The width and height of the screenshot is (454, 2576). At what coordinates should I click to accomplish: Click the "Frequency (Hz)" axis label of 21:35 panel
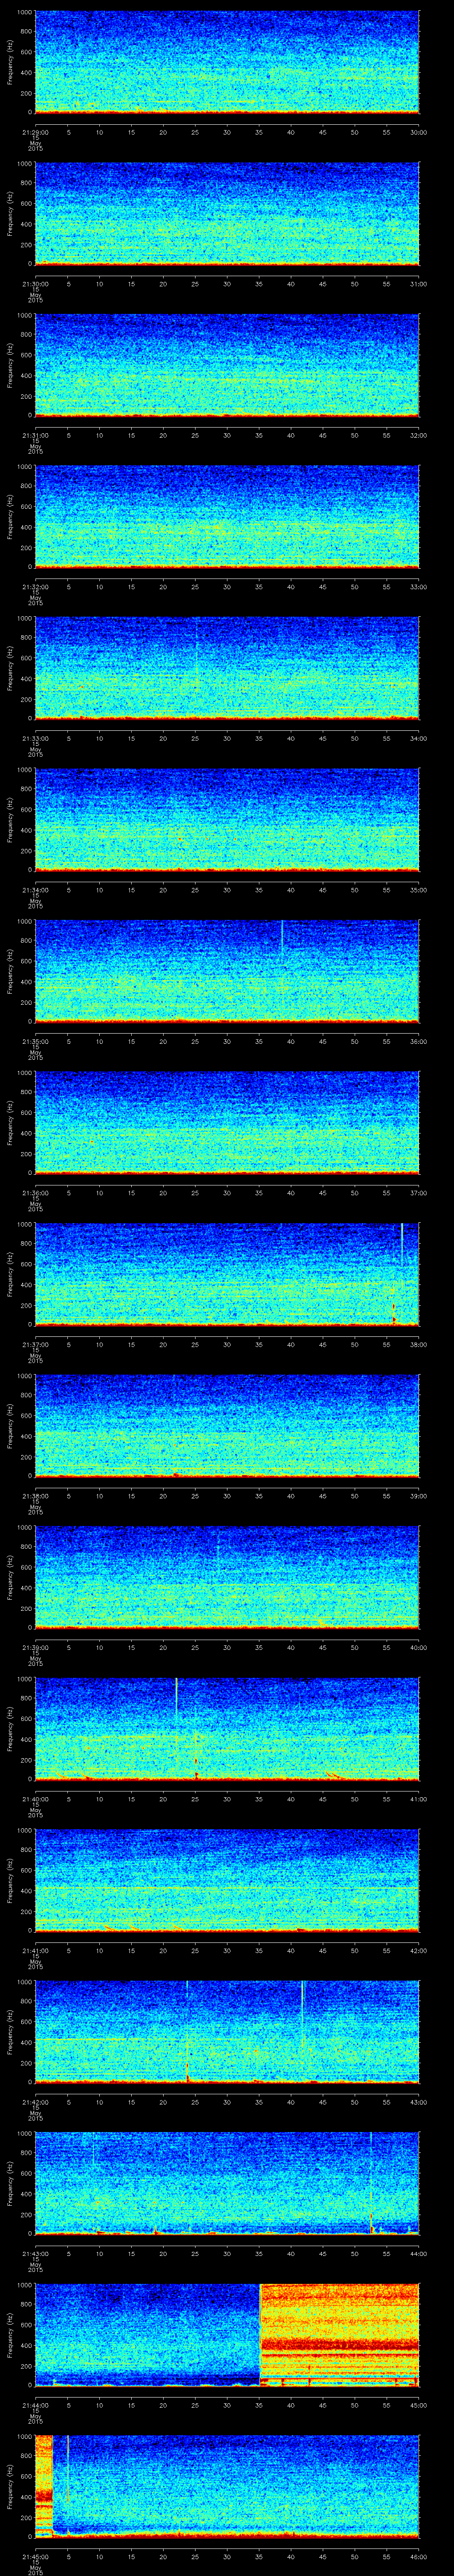tap(10, 971)
